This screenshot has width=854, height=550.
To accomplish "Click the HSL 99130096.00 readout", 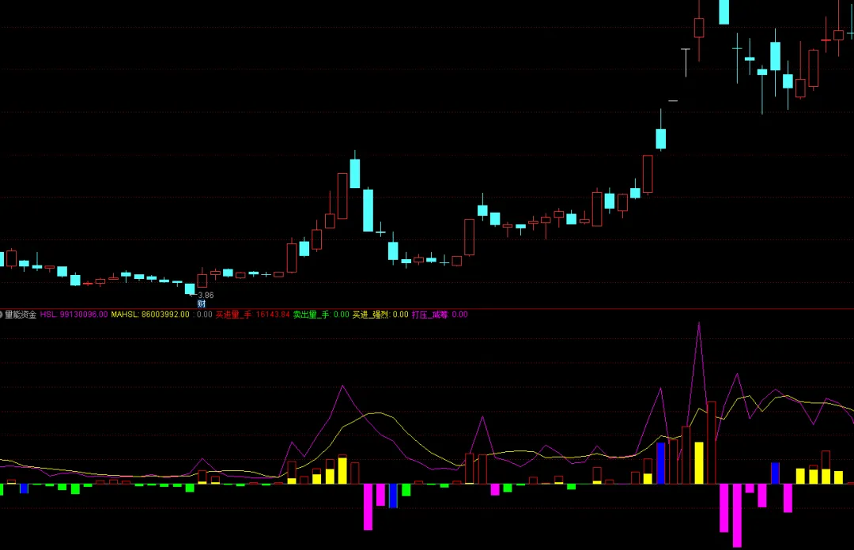I will (x=74, y=315).
